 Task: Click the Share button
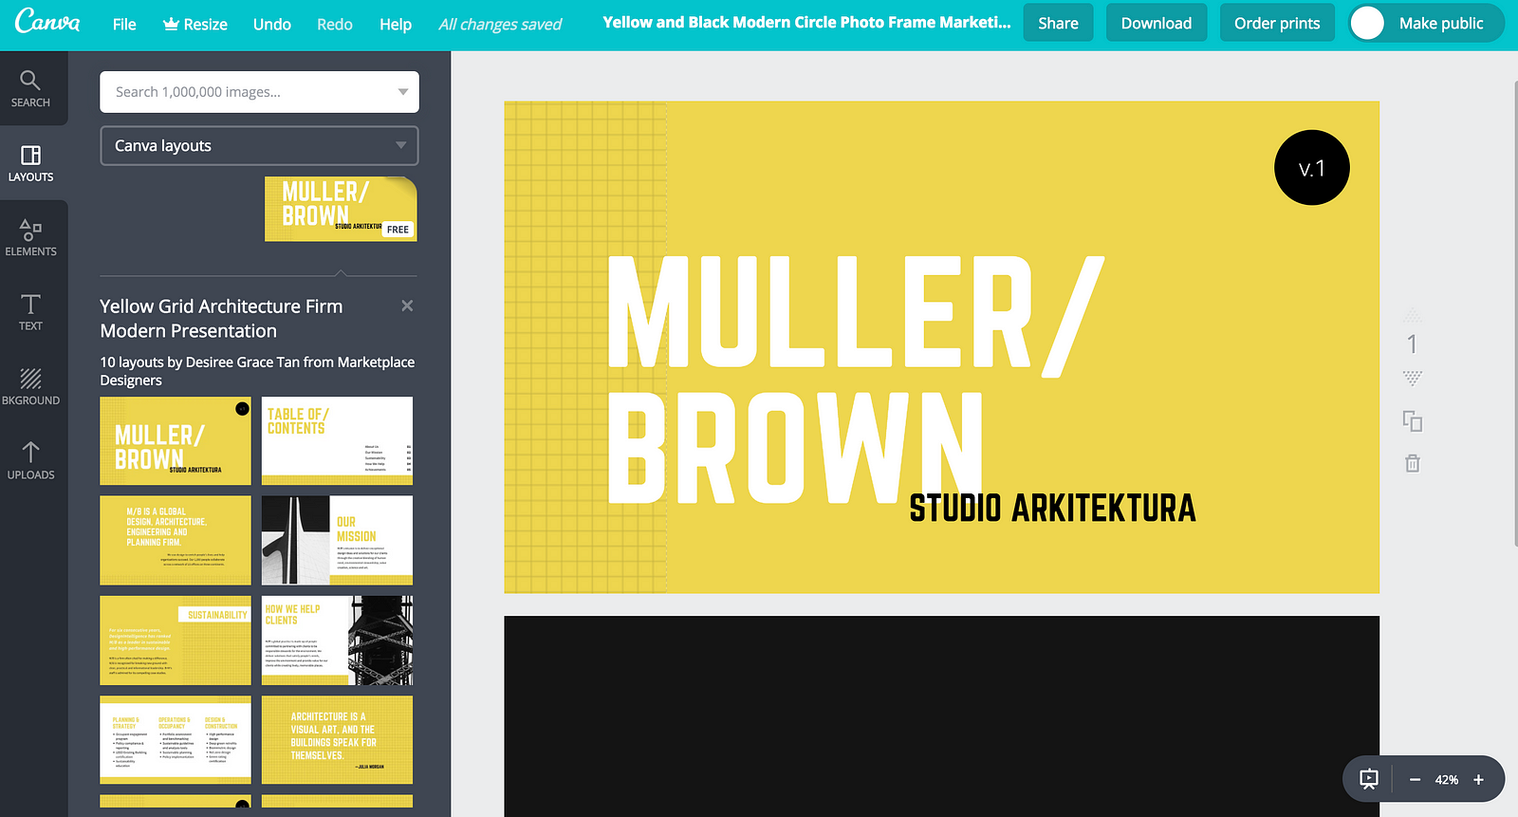(1058, 23)
